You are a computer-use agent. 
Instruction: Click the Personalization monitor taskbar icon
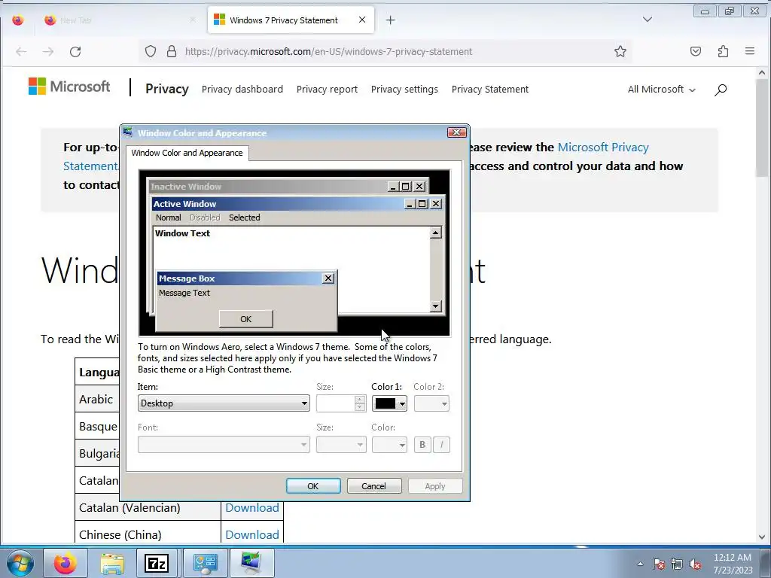[251, 563]
